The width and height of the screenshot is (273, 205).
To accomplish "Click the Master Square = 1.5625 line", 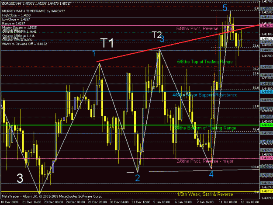I will 19,28.
